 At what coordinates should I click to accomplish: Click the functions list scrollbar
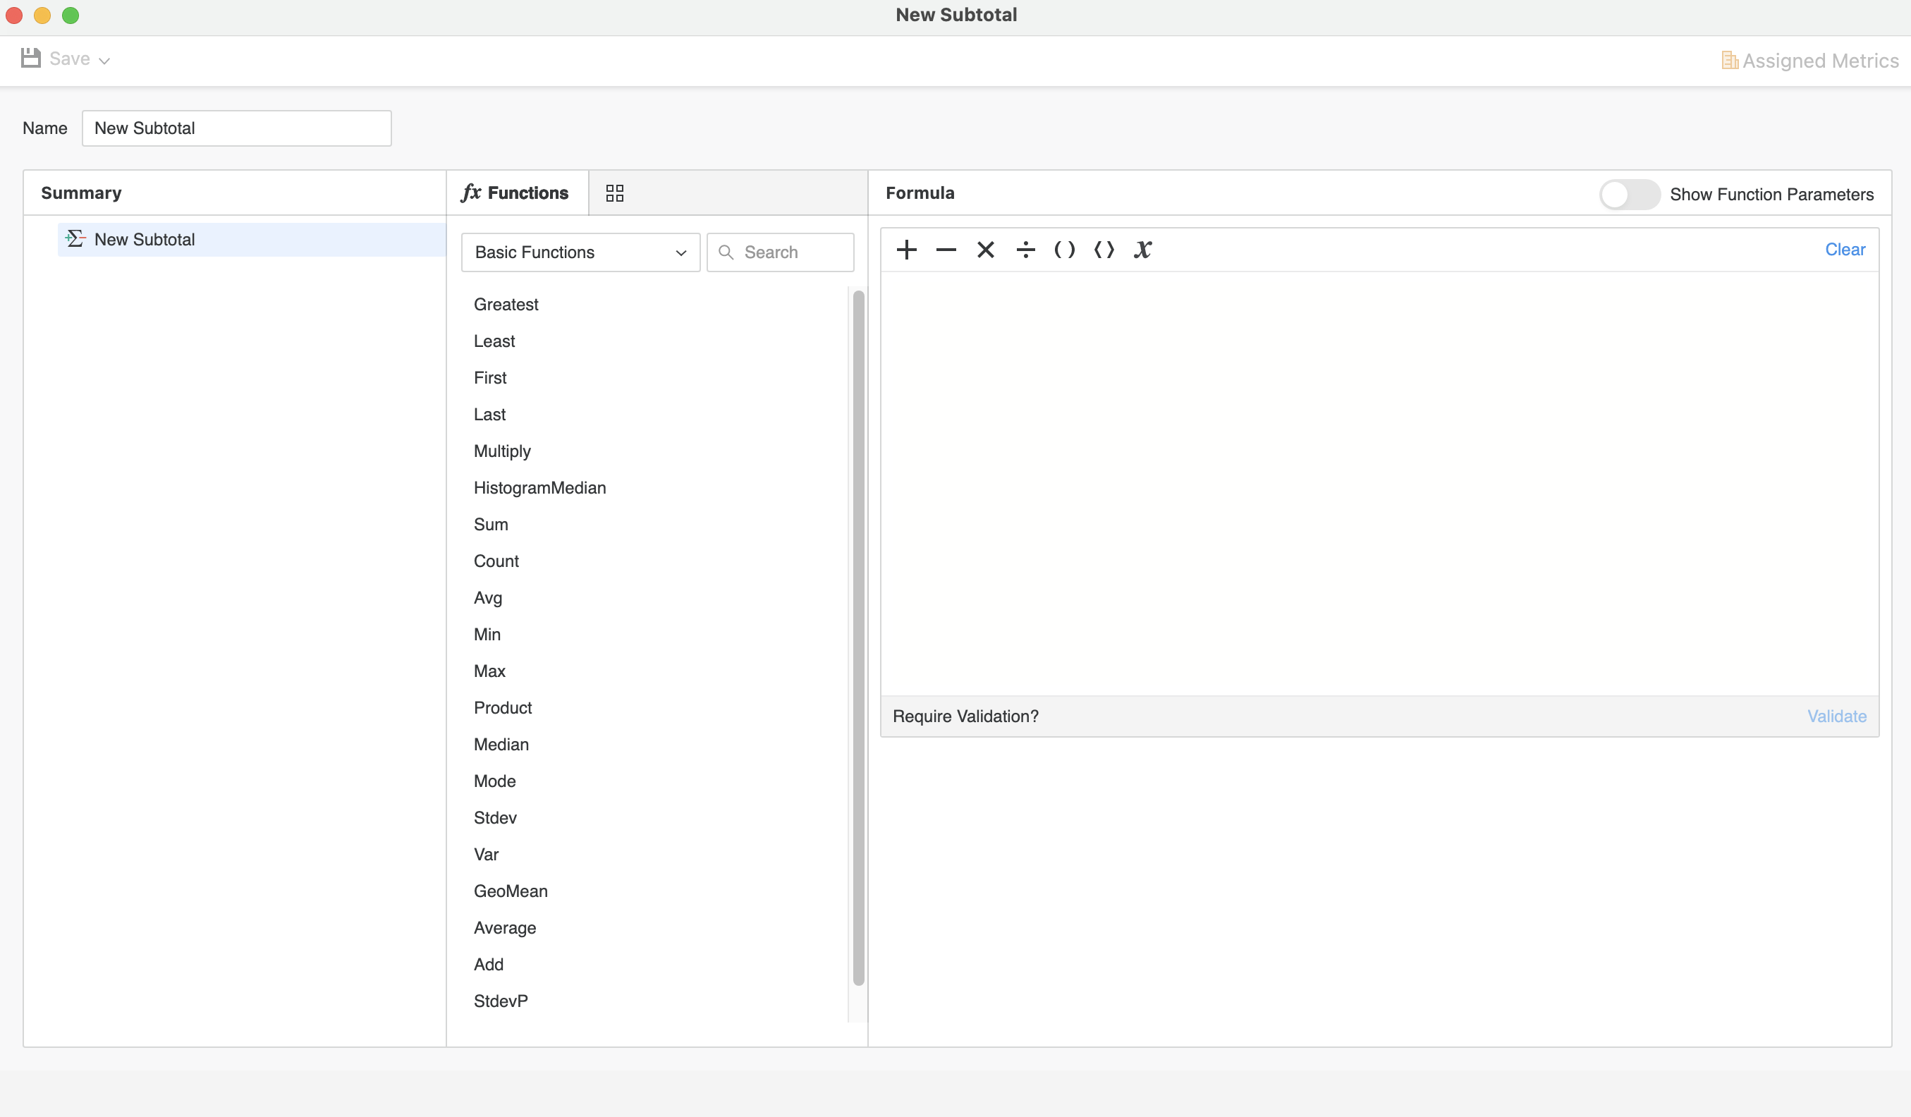coord(858,637)
